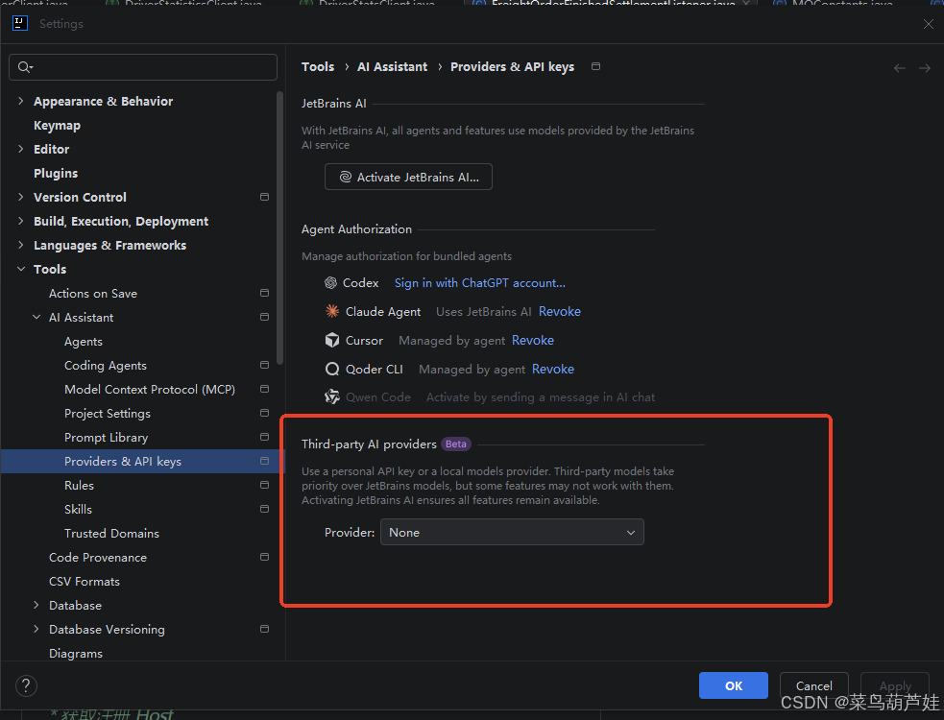The image size is (944, 720).
Task: Collapse the Tools section
Action: click(21, 269)
